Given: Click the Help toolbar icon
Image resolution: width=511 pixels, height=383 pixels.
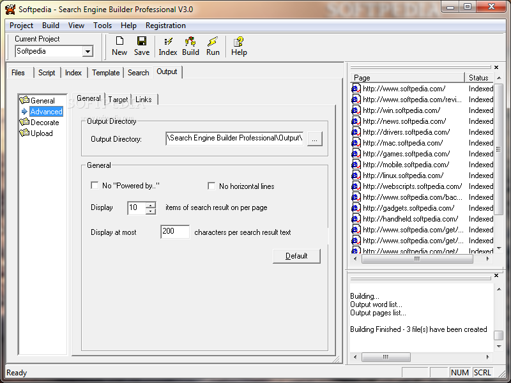Looking at the screenshot, I should click(238, 41).
